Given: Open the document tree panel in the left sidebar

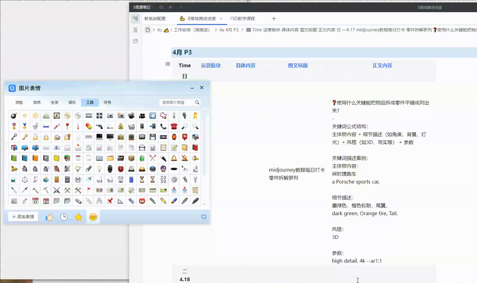Looking at the screenshot, I should [135, 18].
